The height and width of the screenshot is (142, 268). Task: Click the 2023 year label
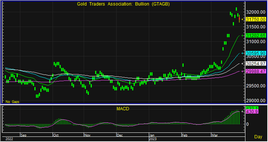pos(153,139)
